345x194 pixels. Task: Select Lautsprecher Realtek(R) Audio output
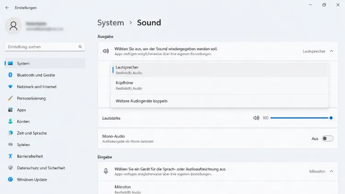point(219,70)
